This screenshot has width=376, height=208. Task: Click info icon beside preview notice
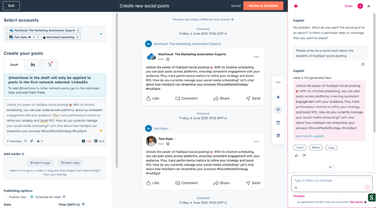coord(233,19)
